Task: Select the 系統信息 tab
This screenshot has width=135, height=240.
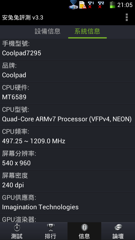Action: tap(87, 31)
